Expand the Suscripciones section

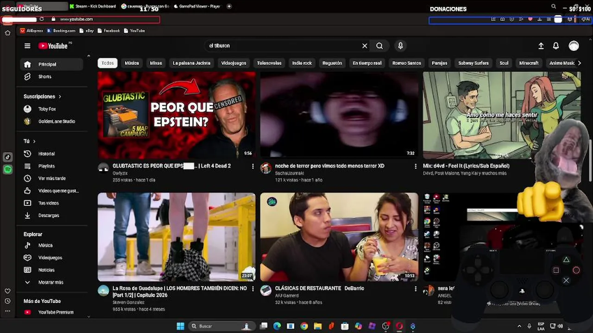(43, 97)
